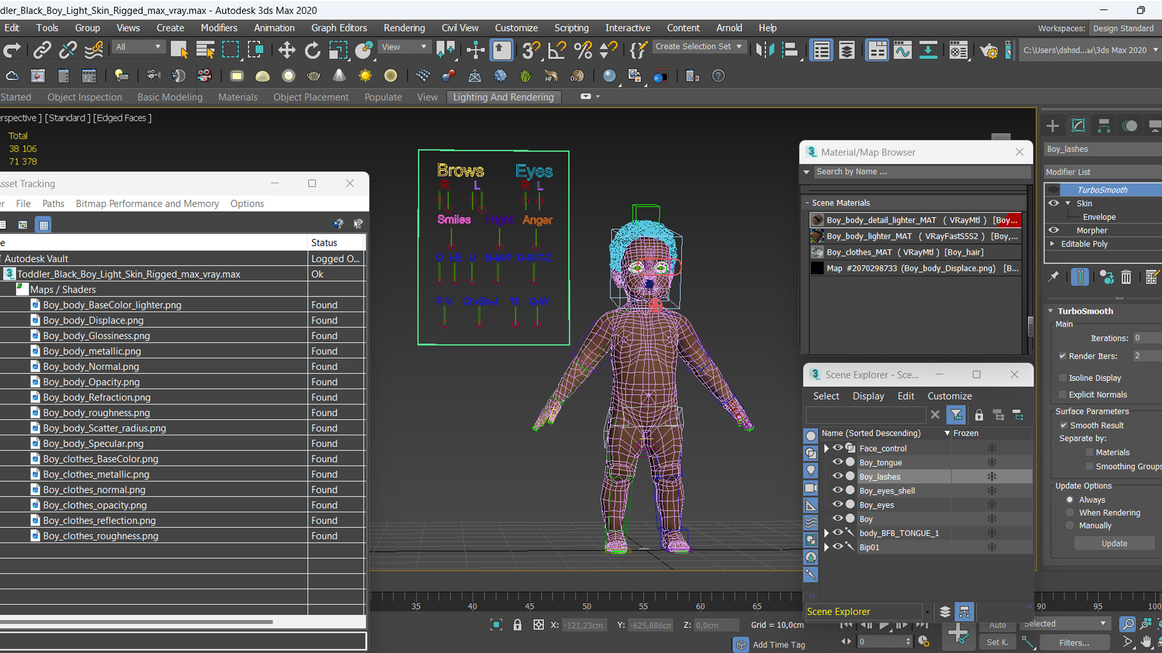Expand Face_control in Scene Explorer
Image resolution: width=1162 pixels, height=653 pixels.
826,449
